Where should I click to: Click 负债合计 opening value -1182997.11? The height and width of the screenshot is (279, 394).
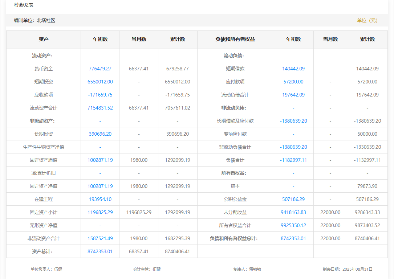(293, 160)
